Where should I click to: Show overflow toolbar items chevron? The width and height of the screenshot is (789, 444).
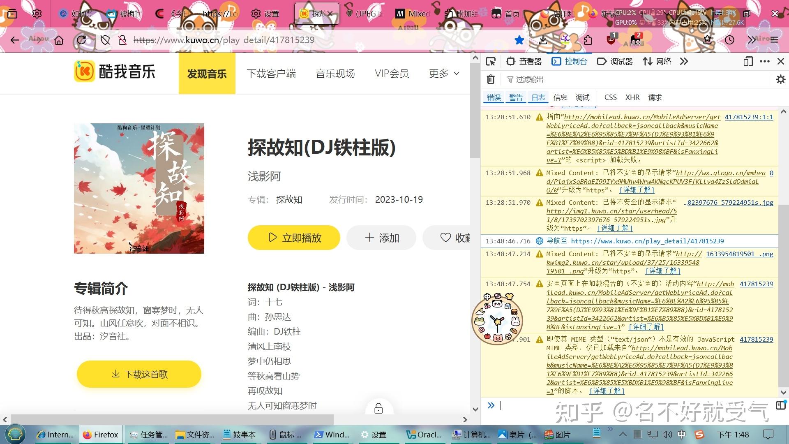(752, 40)
